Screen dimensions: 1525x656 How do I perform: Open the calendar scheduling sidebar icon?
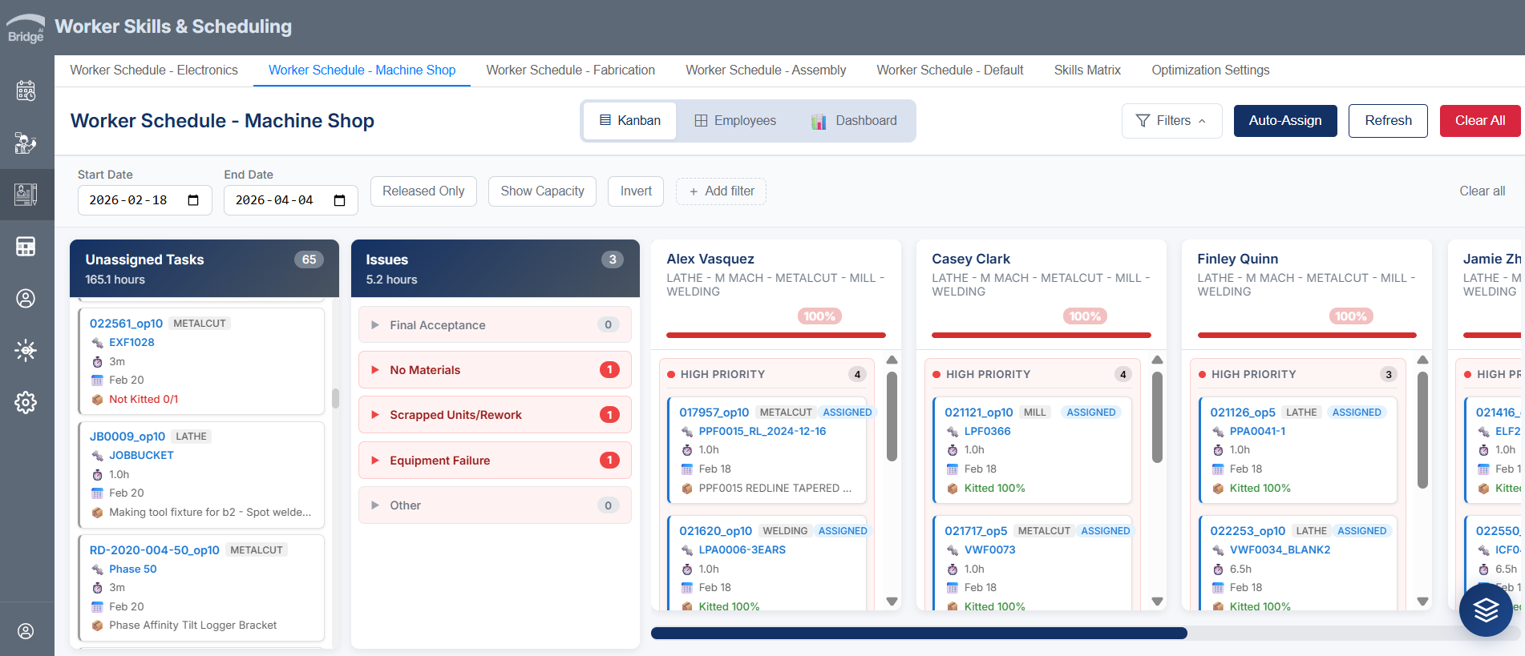(26, 91)
